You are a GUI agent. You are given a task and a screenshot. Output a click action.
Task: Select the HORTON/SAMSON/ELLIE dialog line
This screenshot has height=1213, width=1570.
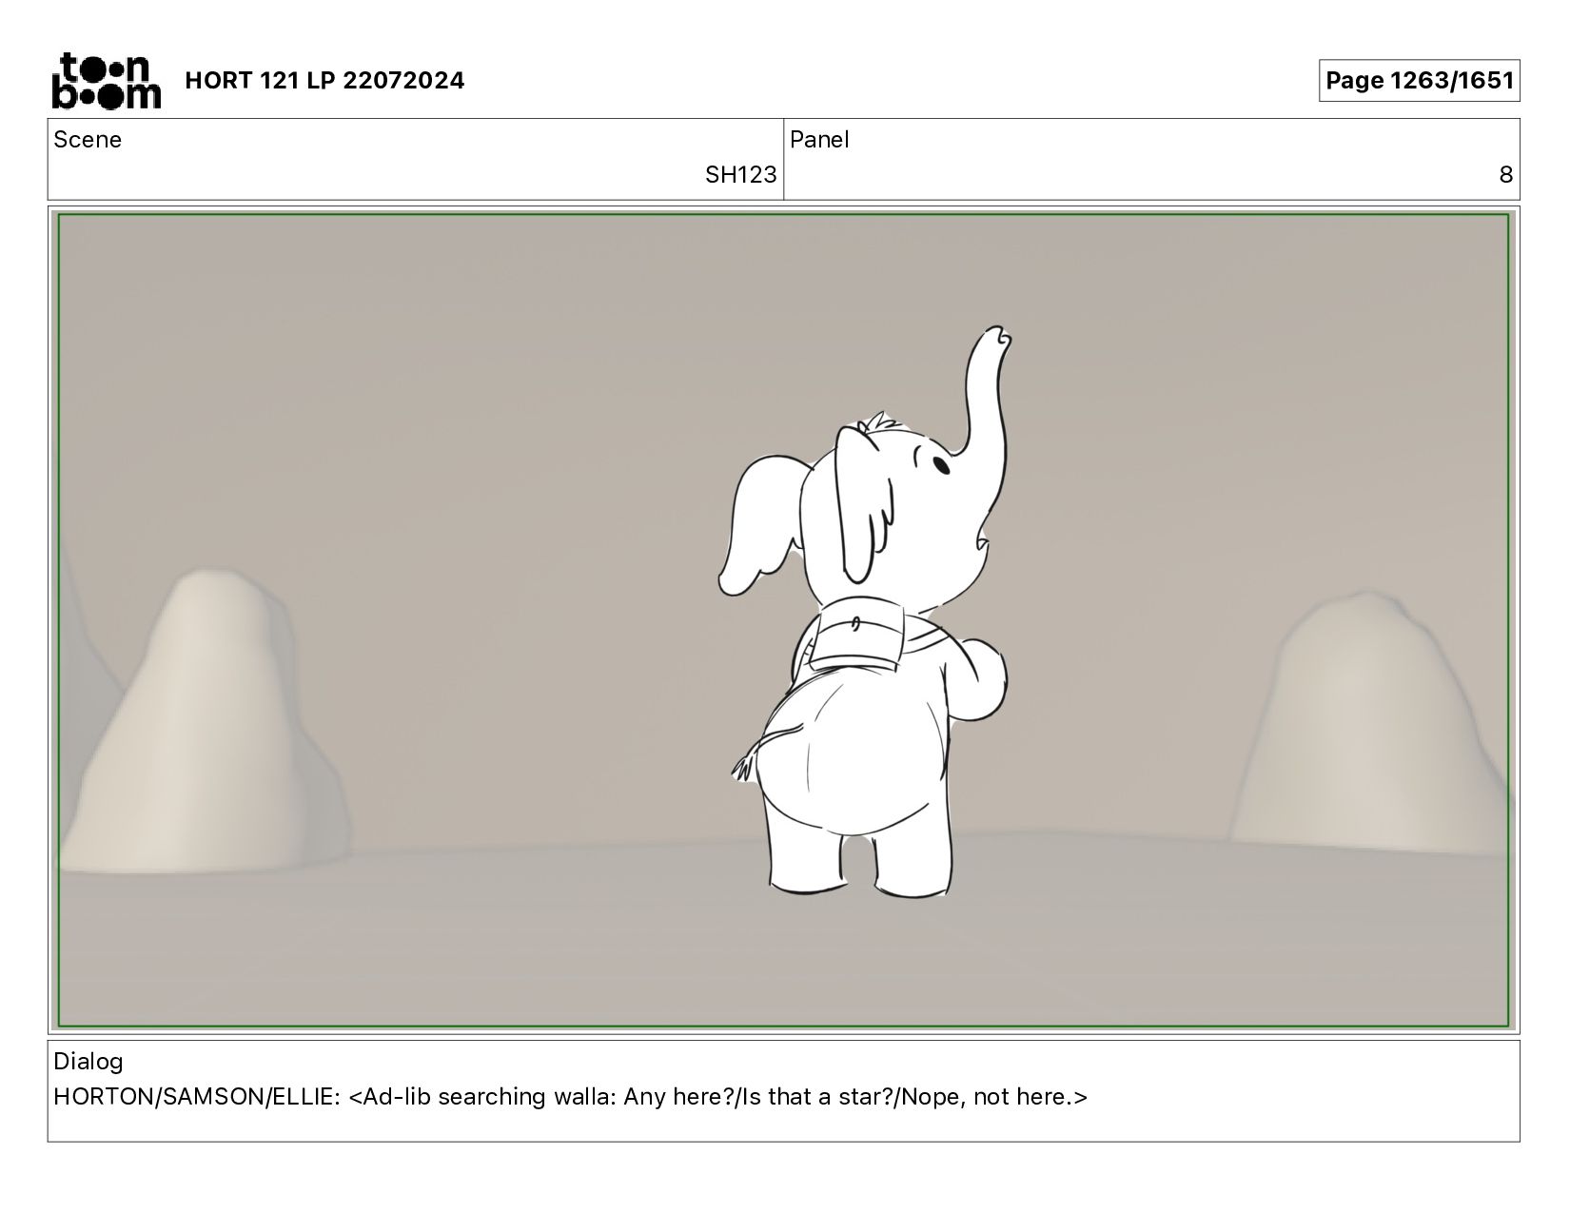[x=570, y=1097]
